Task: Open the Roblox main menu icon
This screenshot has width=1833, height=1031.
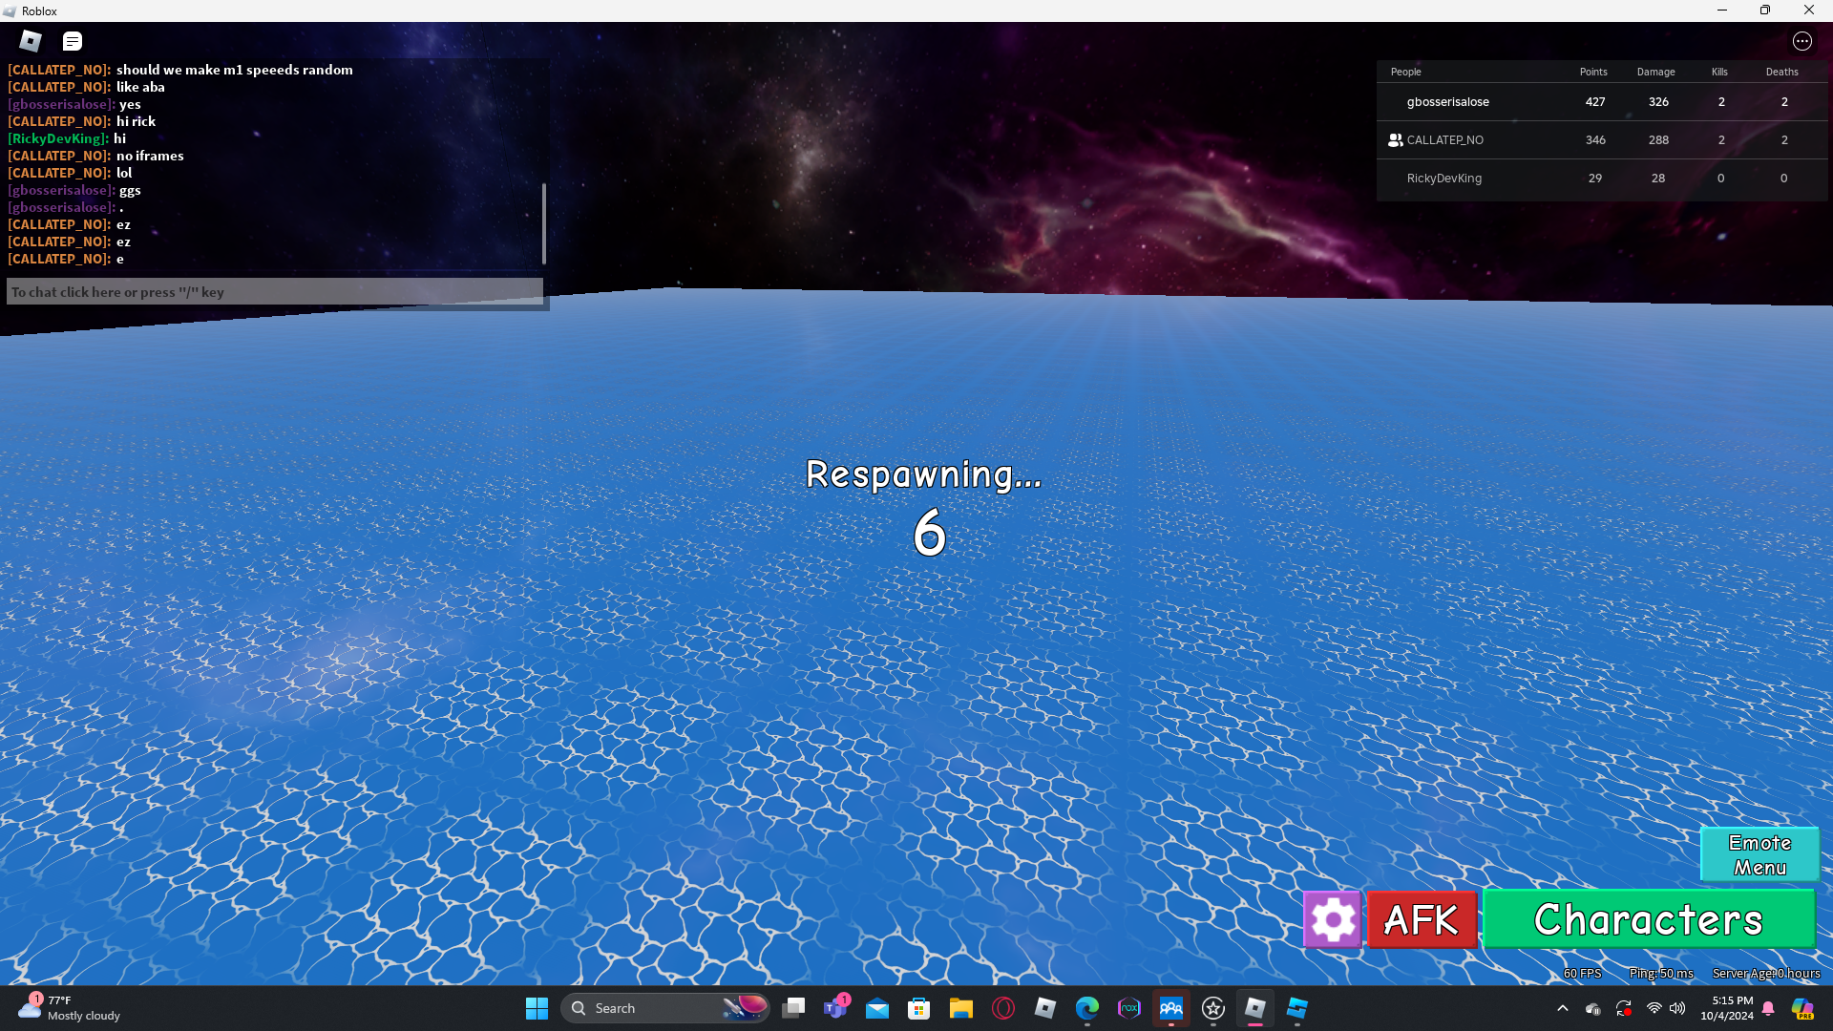Action: [x=31, y=41]
